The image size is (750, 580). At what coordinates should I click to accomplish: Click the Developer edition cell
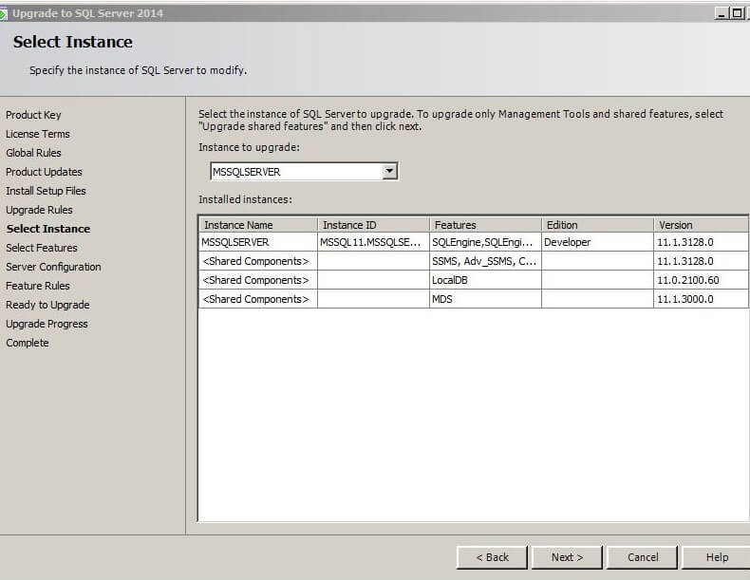pyautogui.click(x=597, y=242)
